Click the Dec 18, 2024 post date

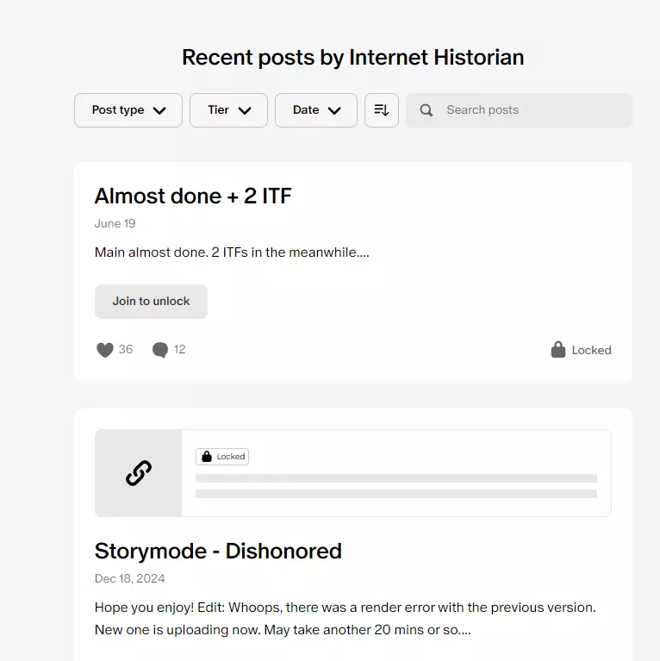tap(129, 578)
